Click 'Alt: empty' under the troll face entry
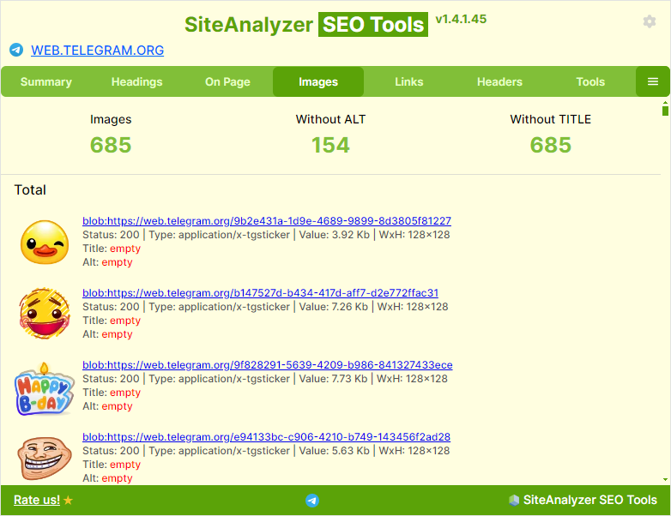 tap(107, 478)
